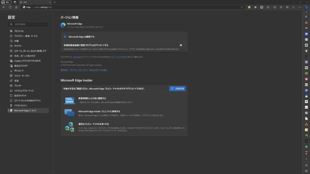Click the Microsoft Edge Insider コミュニティに参加する heading
The width and height of the screenshot is (310, 174).
coord(99,111)
